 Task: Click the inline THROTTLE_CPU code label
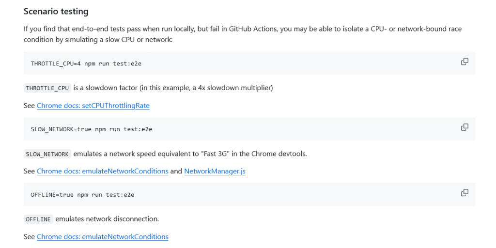pyautogui.click(x=47, y=88)
